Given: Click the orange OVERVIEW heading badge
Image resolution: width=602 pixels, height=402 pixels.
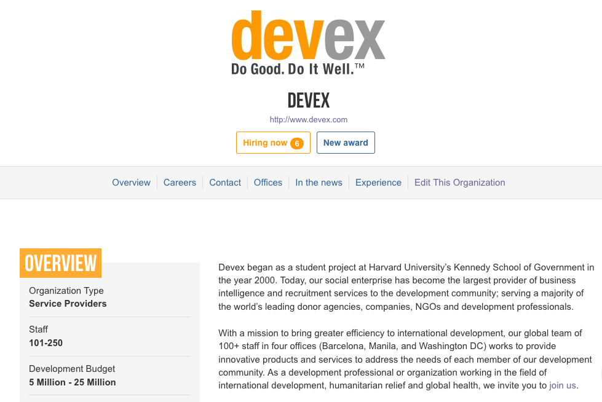Looking at the screenshot, I should 61,263.
